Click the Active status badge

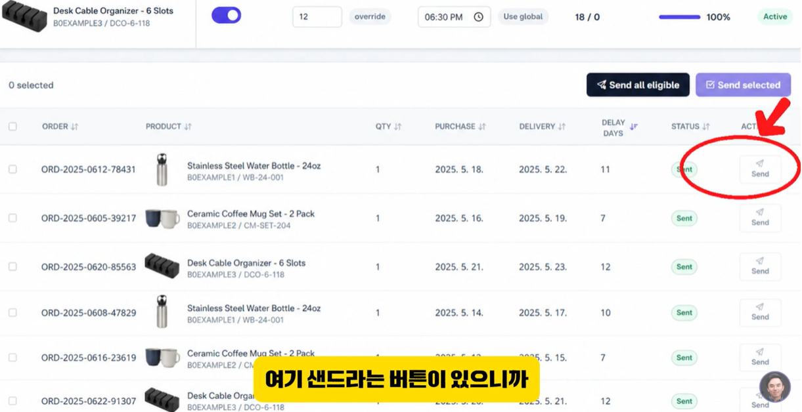pos(774,16)
